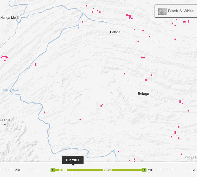Click the lower bold Belaga district label
This screenshot has height=177, width=197.
pyautogui.click(x=143, y=94)
